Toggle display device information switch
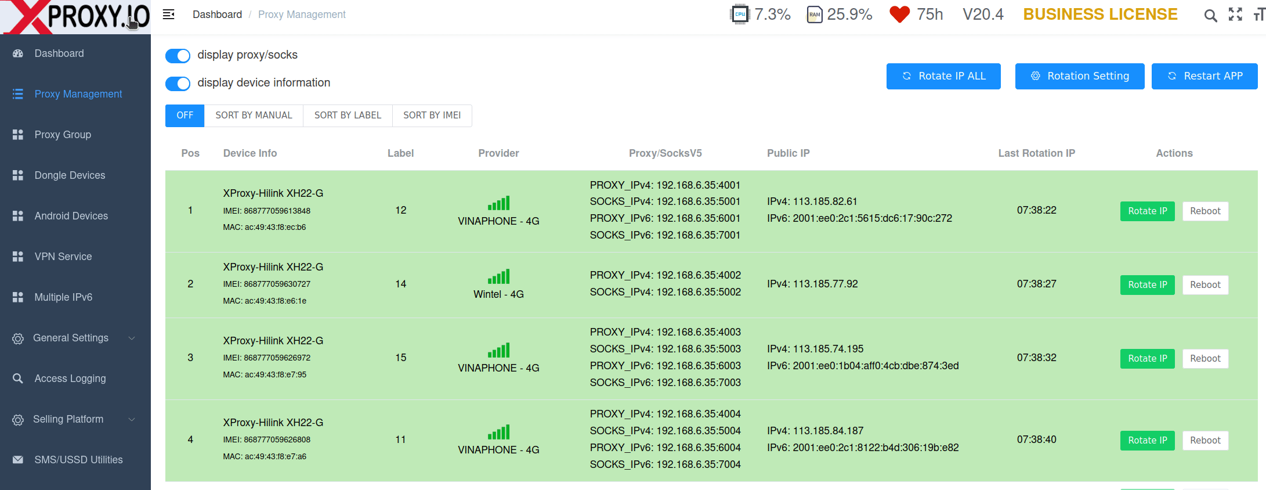 (x=178, y=84)
